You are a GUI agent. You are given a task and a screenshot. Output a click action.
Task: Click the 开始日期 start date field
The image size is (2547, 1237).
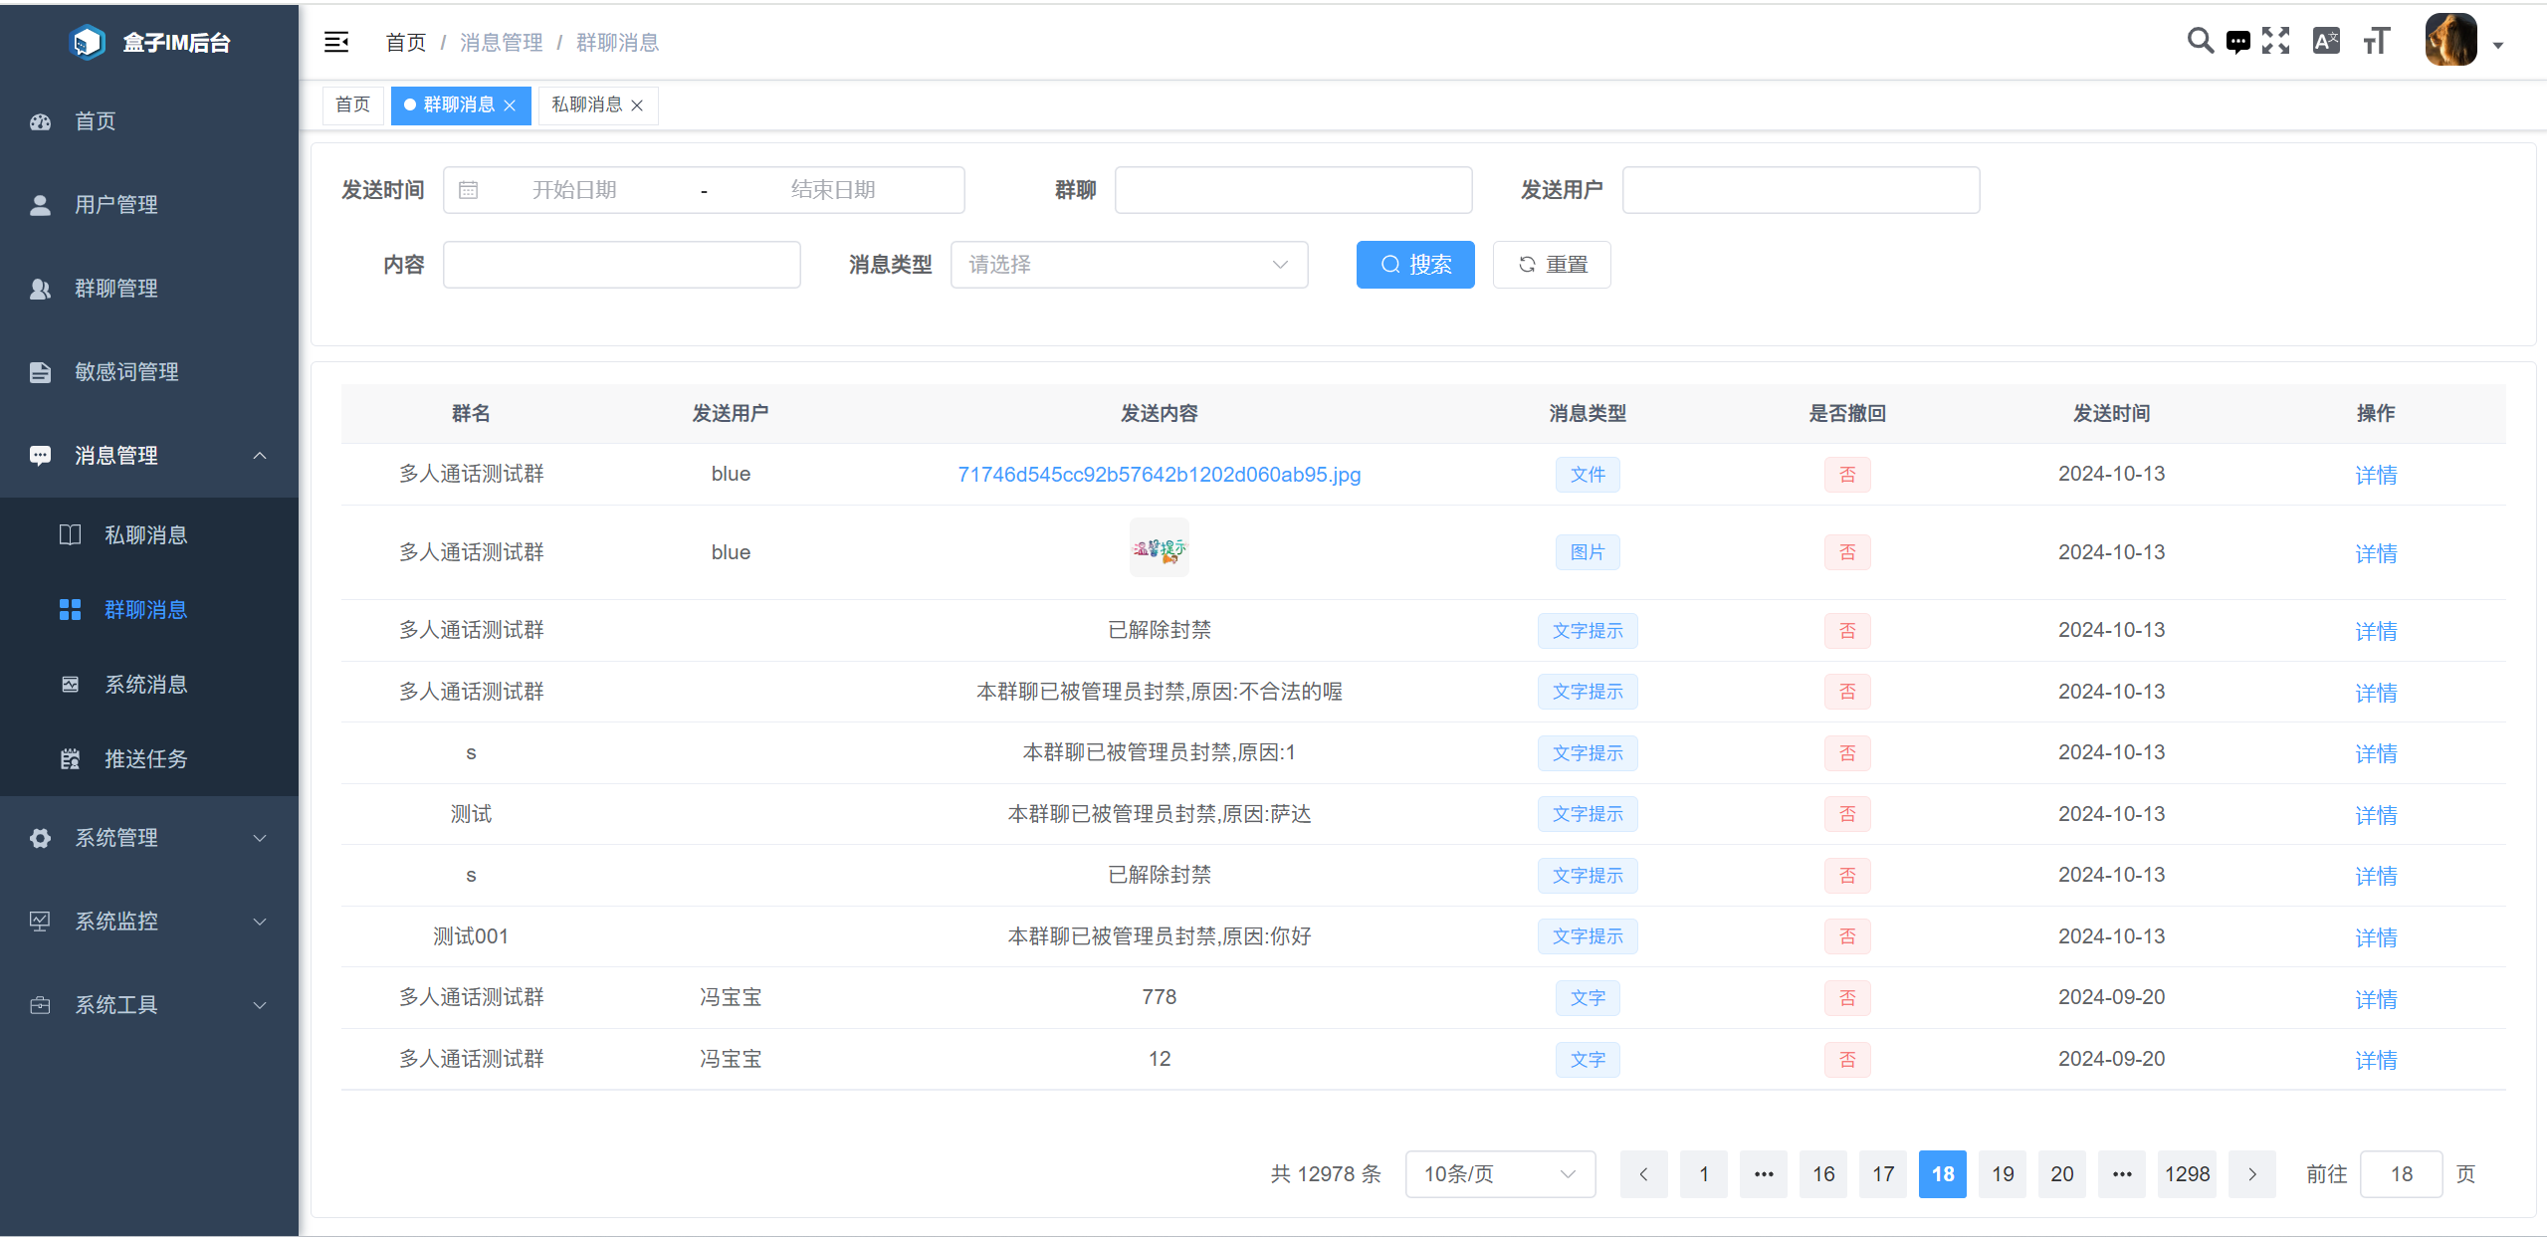(574, 190)
